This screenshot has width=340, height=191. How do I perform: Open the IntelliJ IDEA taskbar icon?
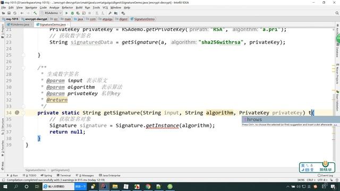pos(104,186)
